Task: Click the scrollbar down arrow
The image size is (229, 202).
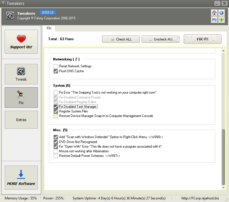Action: pos(223,188)
